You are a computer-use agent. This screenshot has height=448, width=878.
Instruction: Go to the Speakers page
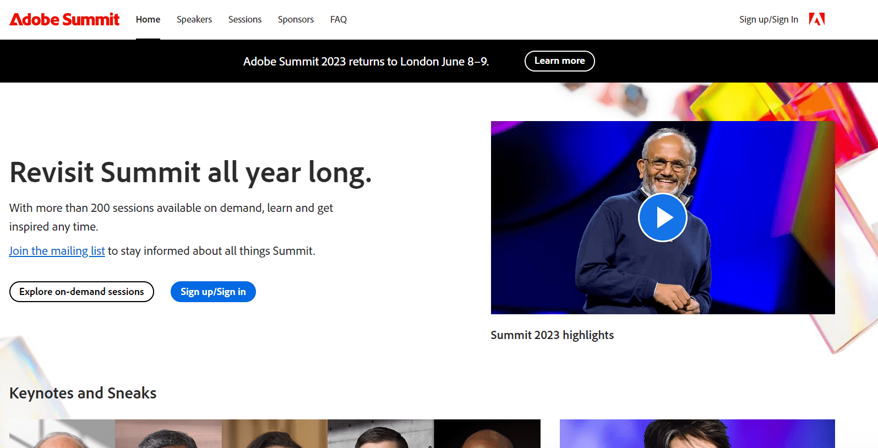194,19
